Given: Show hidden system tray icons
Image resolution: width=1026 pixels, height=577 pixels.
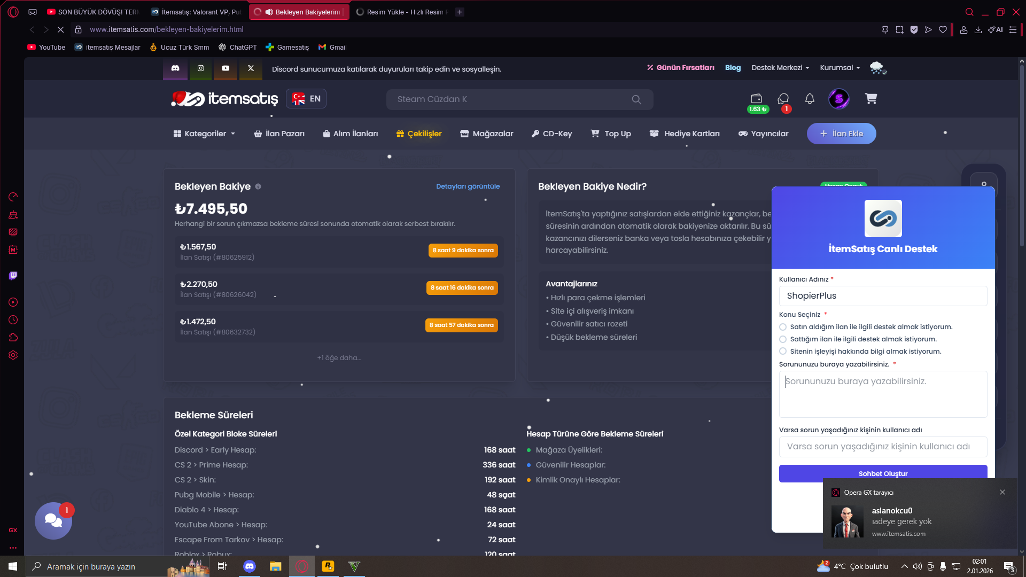Looking at the screenshot, I should [x=904, y=566].
